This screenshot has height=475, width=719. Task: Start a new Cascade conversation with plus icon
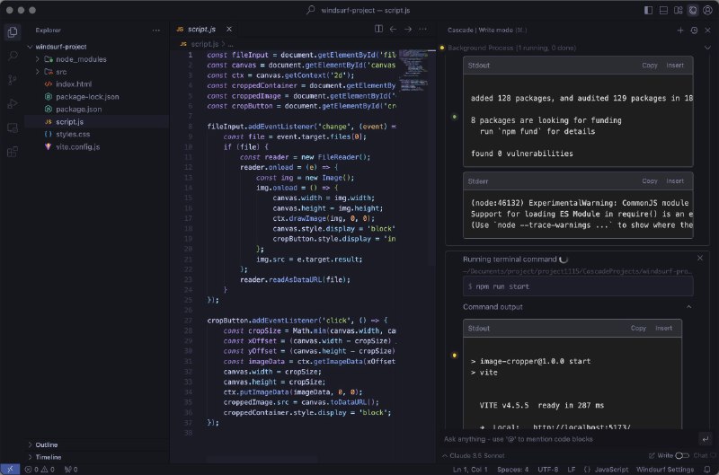[x=680, y=31]
